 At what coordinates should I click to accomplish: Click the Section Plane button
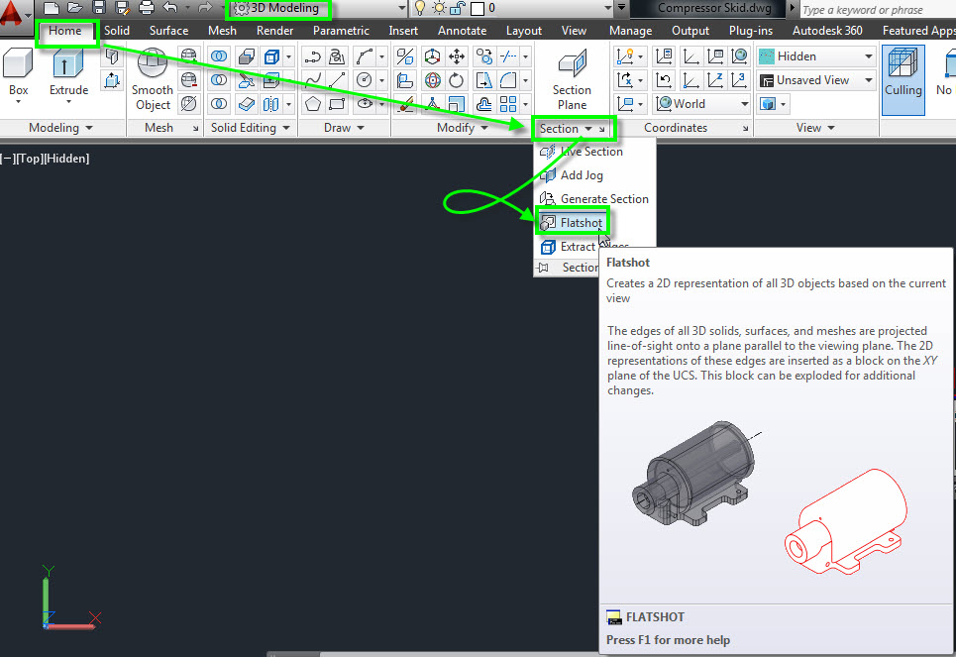pos(572,79)
